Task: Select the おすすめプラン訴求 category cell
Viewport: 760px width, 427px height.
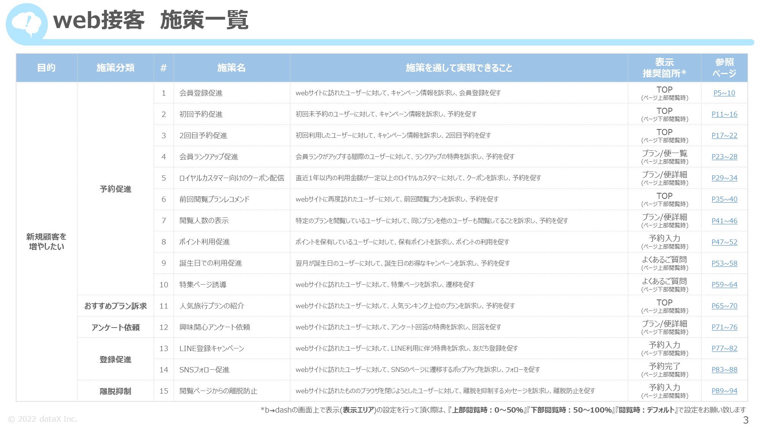Action: [x=116, y=306]
